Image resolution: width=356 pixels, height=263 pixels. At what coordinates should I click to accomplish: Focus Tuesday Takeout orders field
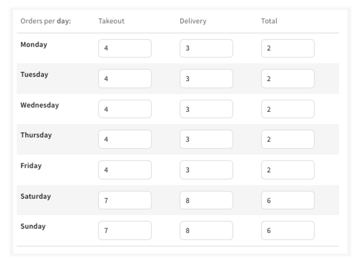[124, 79]
